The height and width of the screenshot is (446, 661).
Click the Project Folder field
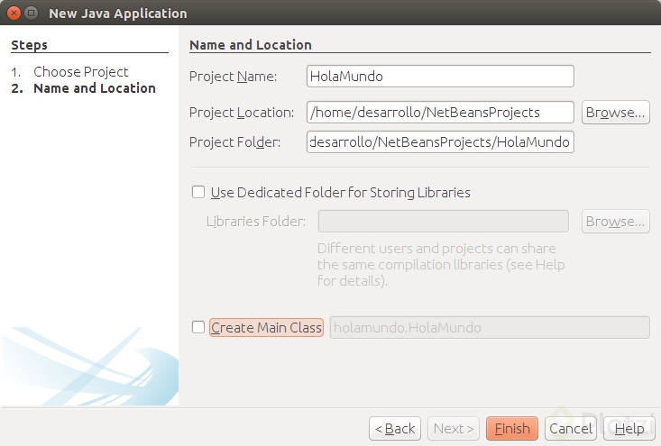point(440,142)
